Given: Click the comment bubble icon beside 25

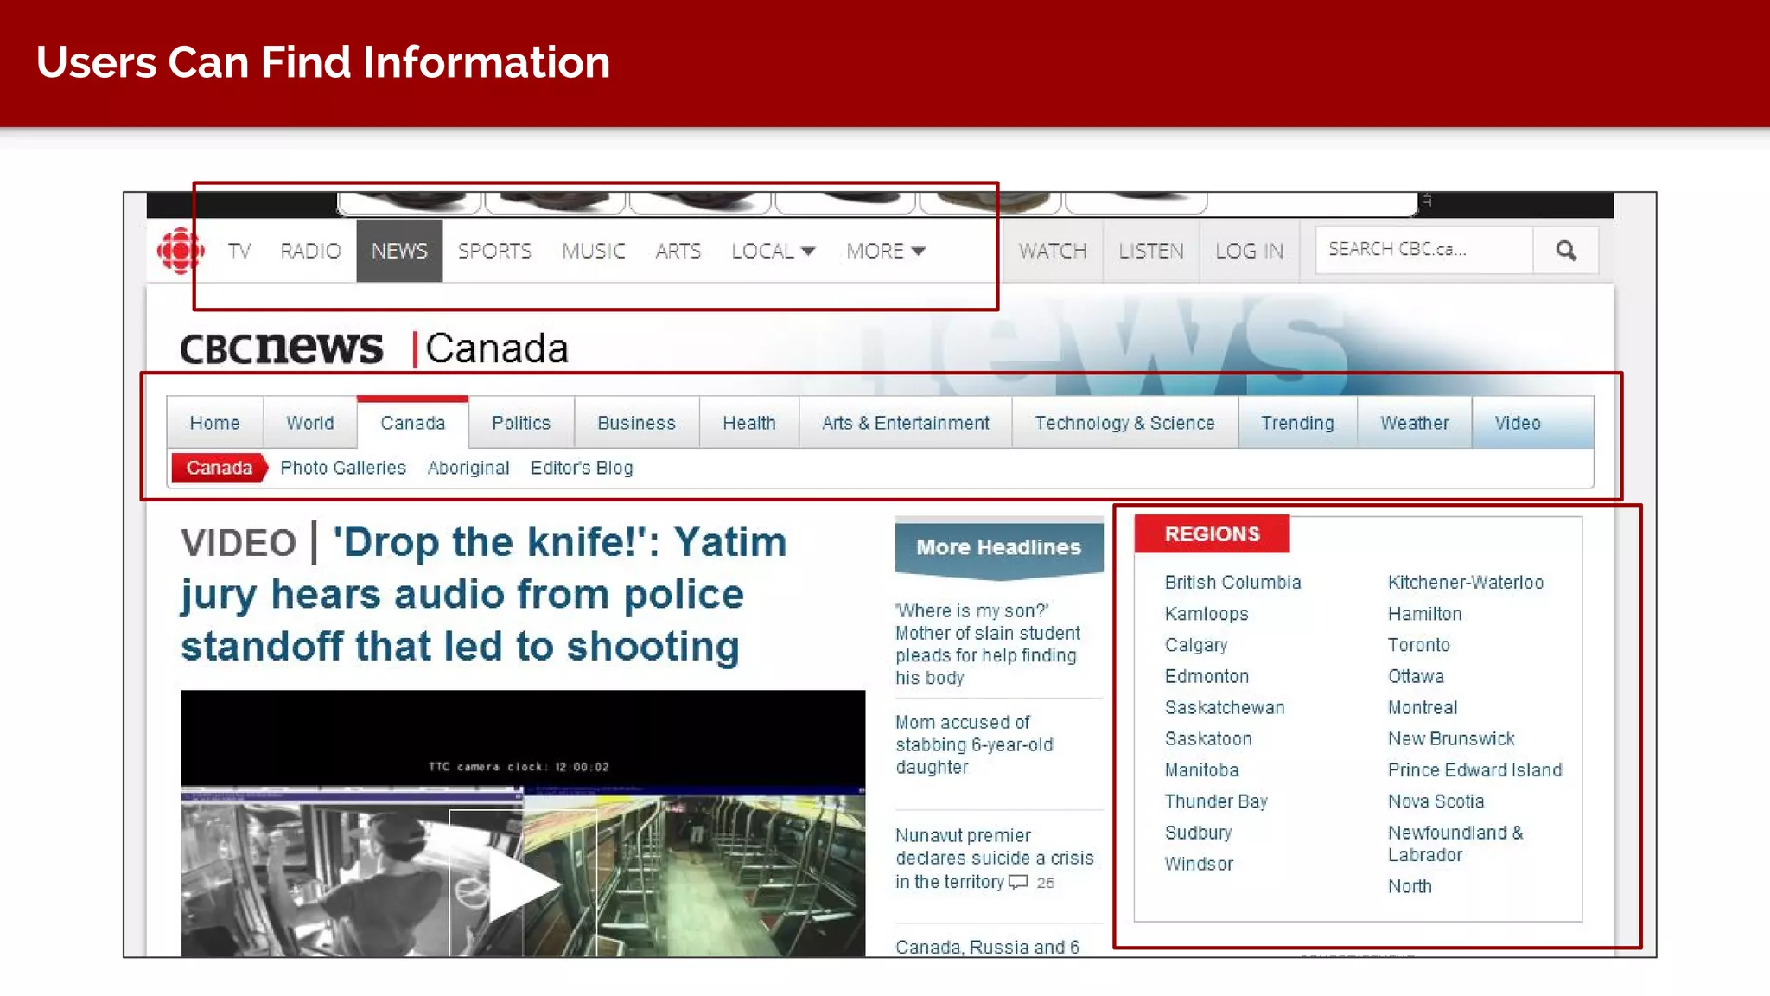Looking at the screenshot, I should [1018, 882].
